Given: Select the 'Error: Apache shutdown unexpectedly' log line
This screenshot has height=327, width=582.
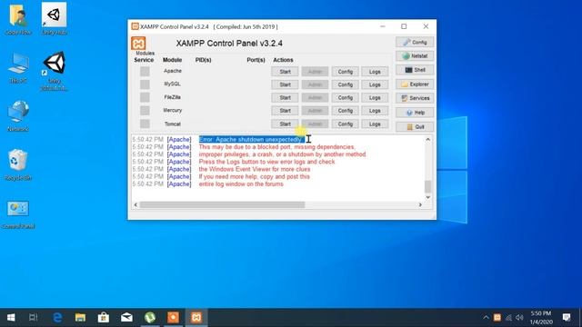Looking at the screenshot, I should pyautogui.click(x=251, y=139).
